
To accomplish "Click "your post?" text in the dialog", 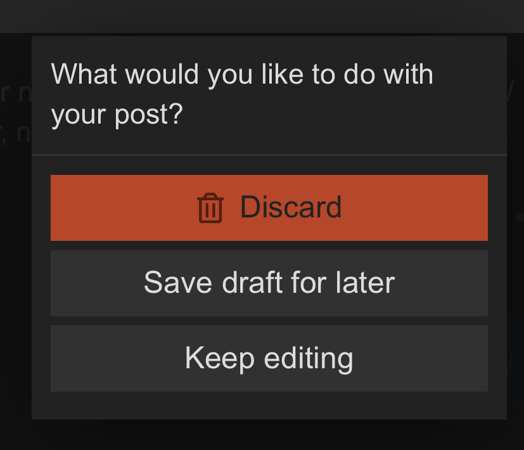I will coord(117,115).
